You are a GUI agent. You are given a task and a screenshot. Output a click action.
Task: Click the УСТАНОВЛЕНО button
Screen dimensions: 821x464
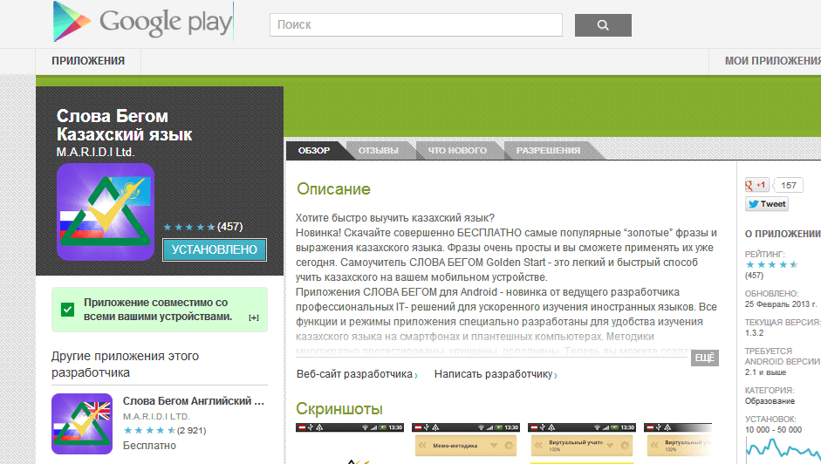point(214,249)
